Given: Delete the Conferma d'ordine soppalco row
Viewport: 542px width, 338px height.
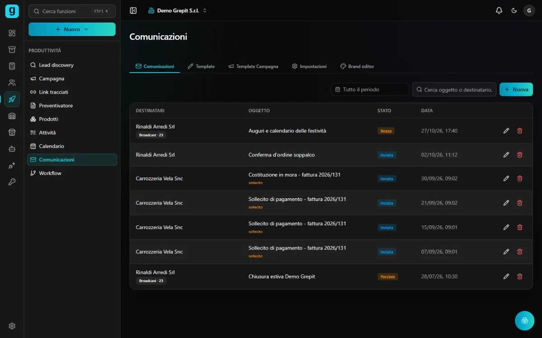Looking at the screenshot, I should click(520, 155).
